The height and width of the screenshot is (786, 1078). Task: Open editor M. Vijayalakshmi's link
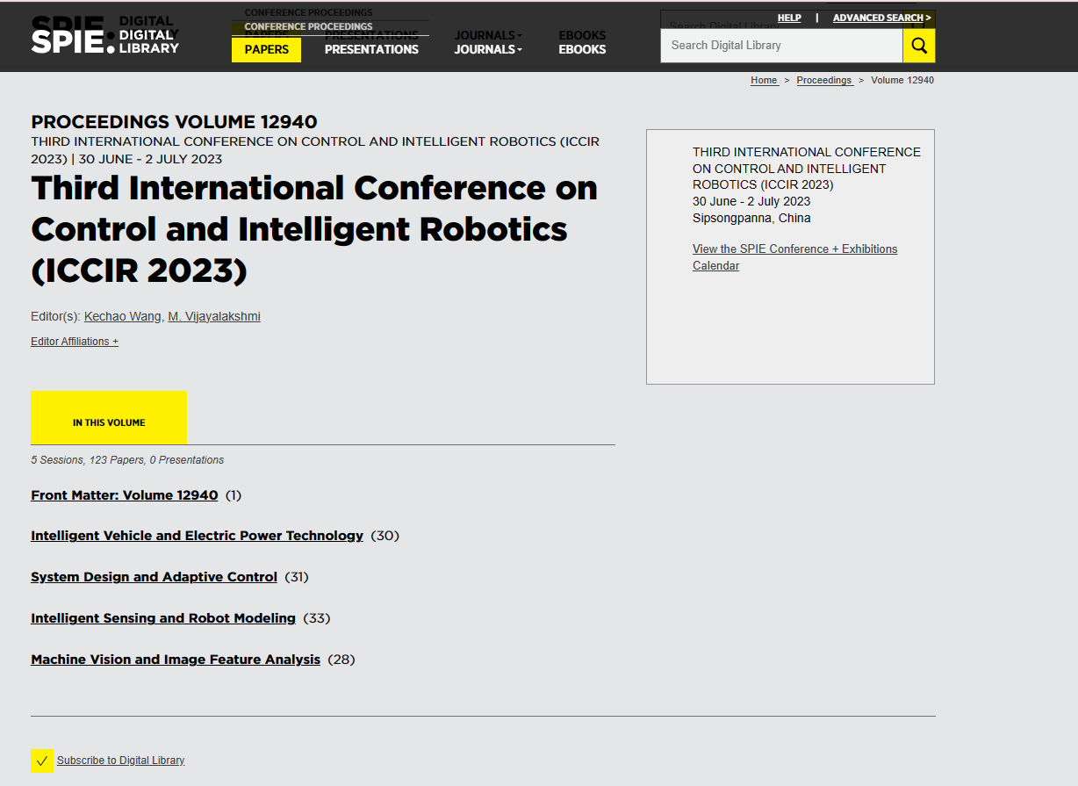(214, 316)
